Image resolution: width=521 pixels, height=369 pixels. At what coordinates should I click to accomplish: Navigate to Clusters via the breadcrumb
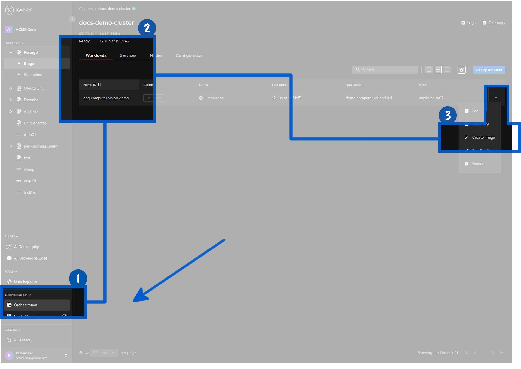[x=86, y=8]
